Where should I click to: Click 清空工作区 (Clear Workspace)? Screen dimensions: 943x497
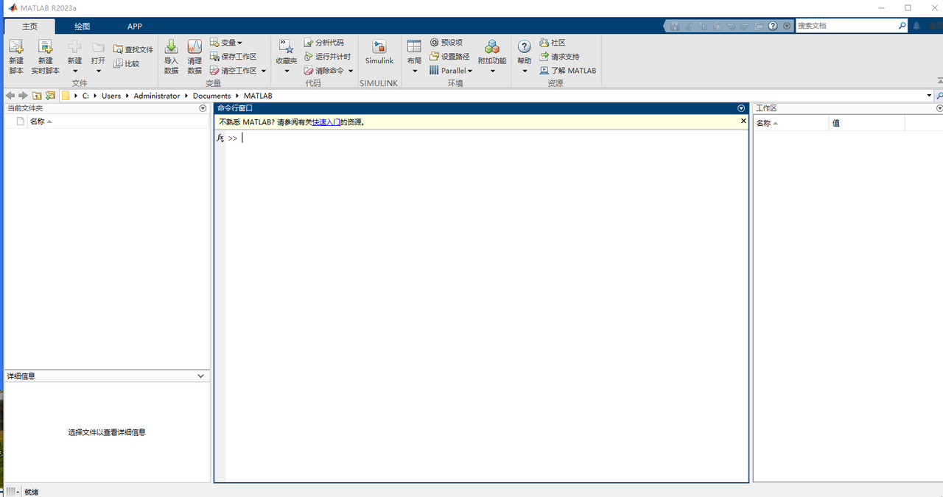233,71
